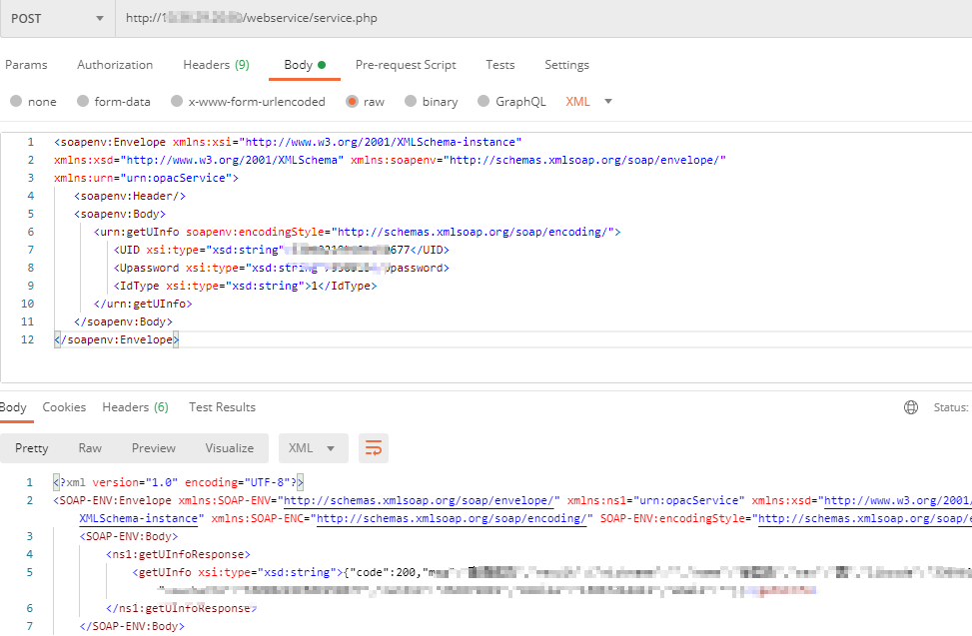Click the xmlns:urn="urn:opacService" line
The height and width of the screenshot is (636, 972).
(146, 179)
